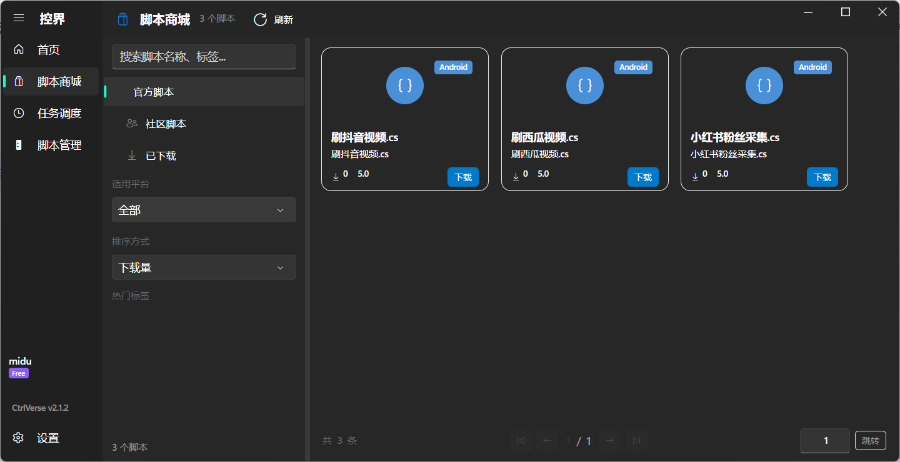Select the 官方脚本 category
The image size is (900, 462).
coord(204,92)
